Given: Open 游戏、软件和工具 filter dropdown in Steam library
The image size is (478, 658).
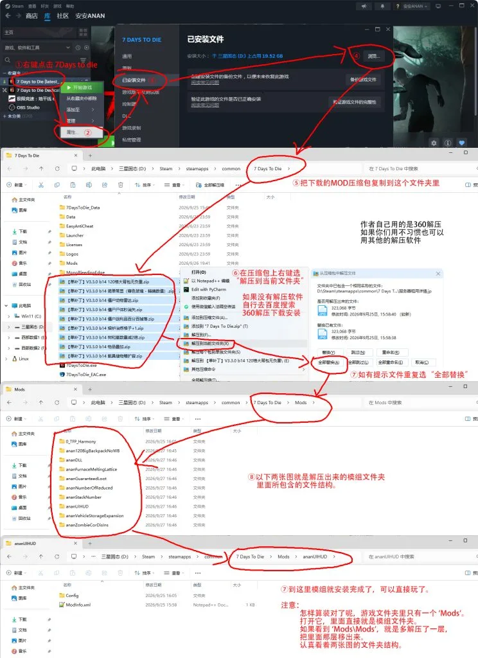Looking at the screenshot, I should pyautogui.click(x=37, y=48).
